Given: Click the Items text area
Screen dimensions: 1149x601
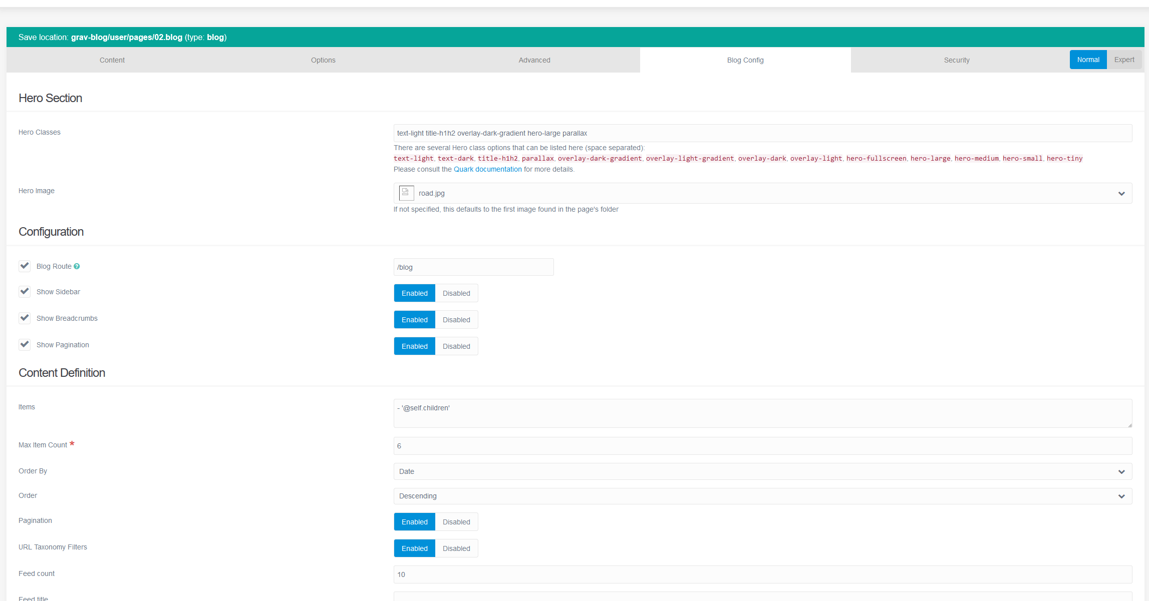Looking at the screenshot, I should [762, 413].
